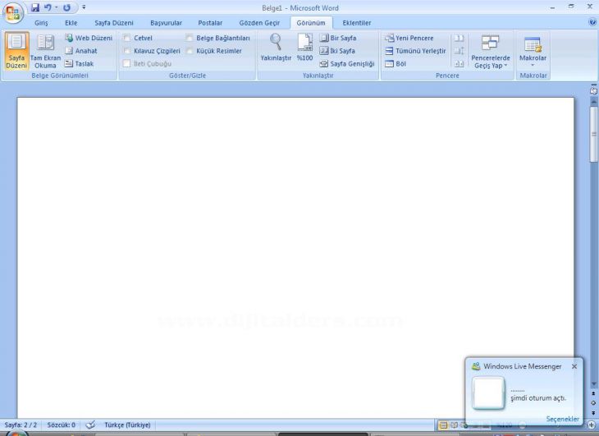Open a Yeni Pencere new window
The height and width of the screenshot is (436, 599).
[x=409, y=38]
